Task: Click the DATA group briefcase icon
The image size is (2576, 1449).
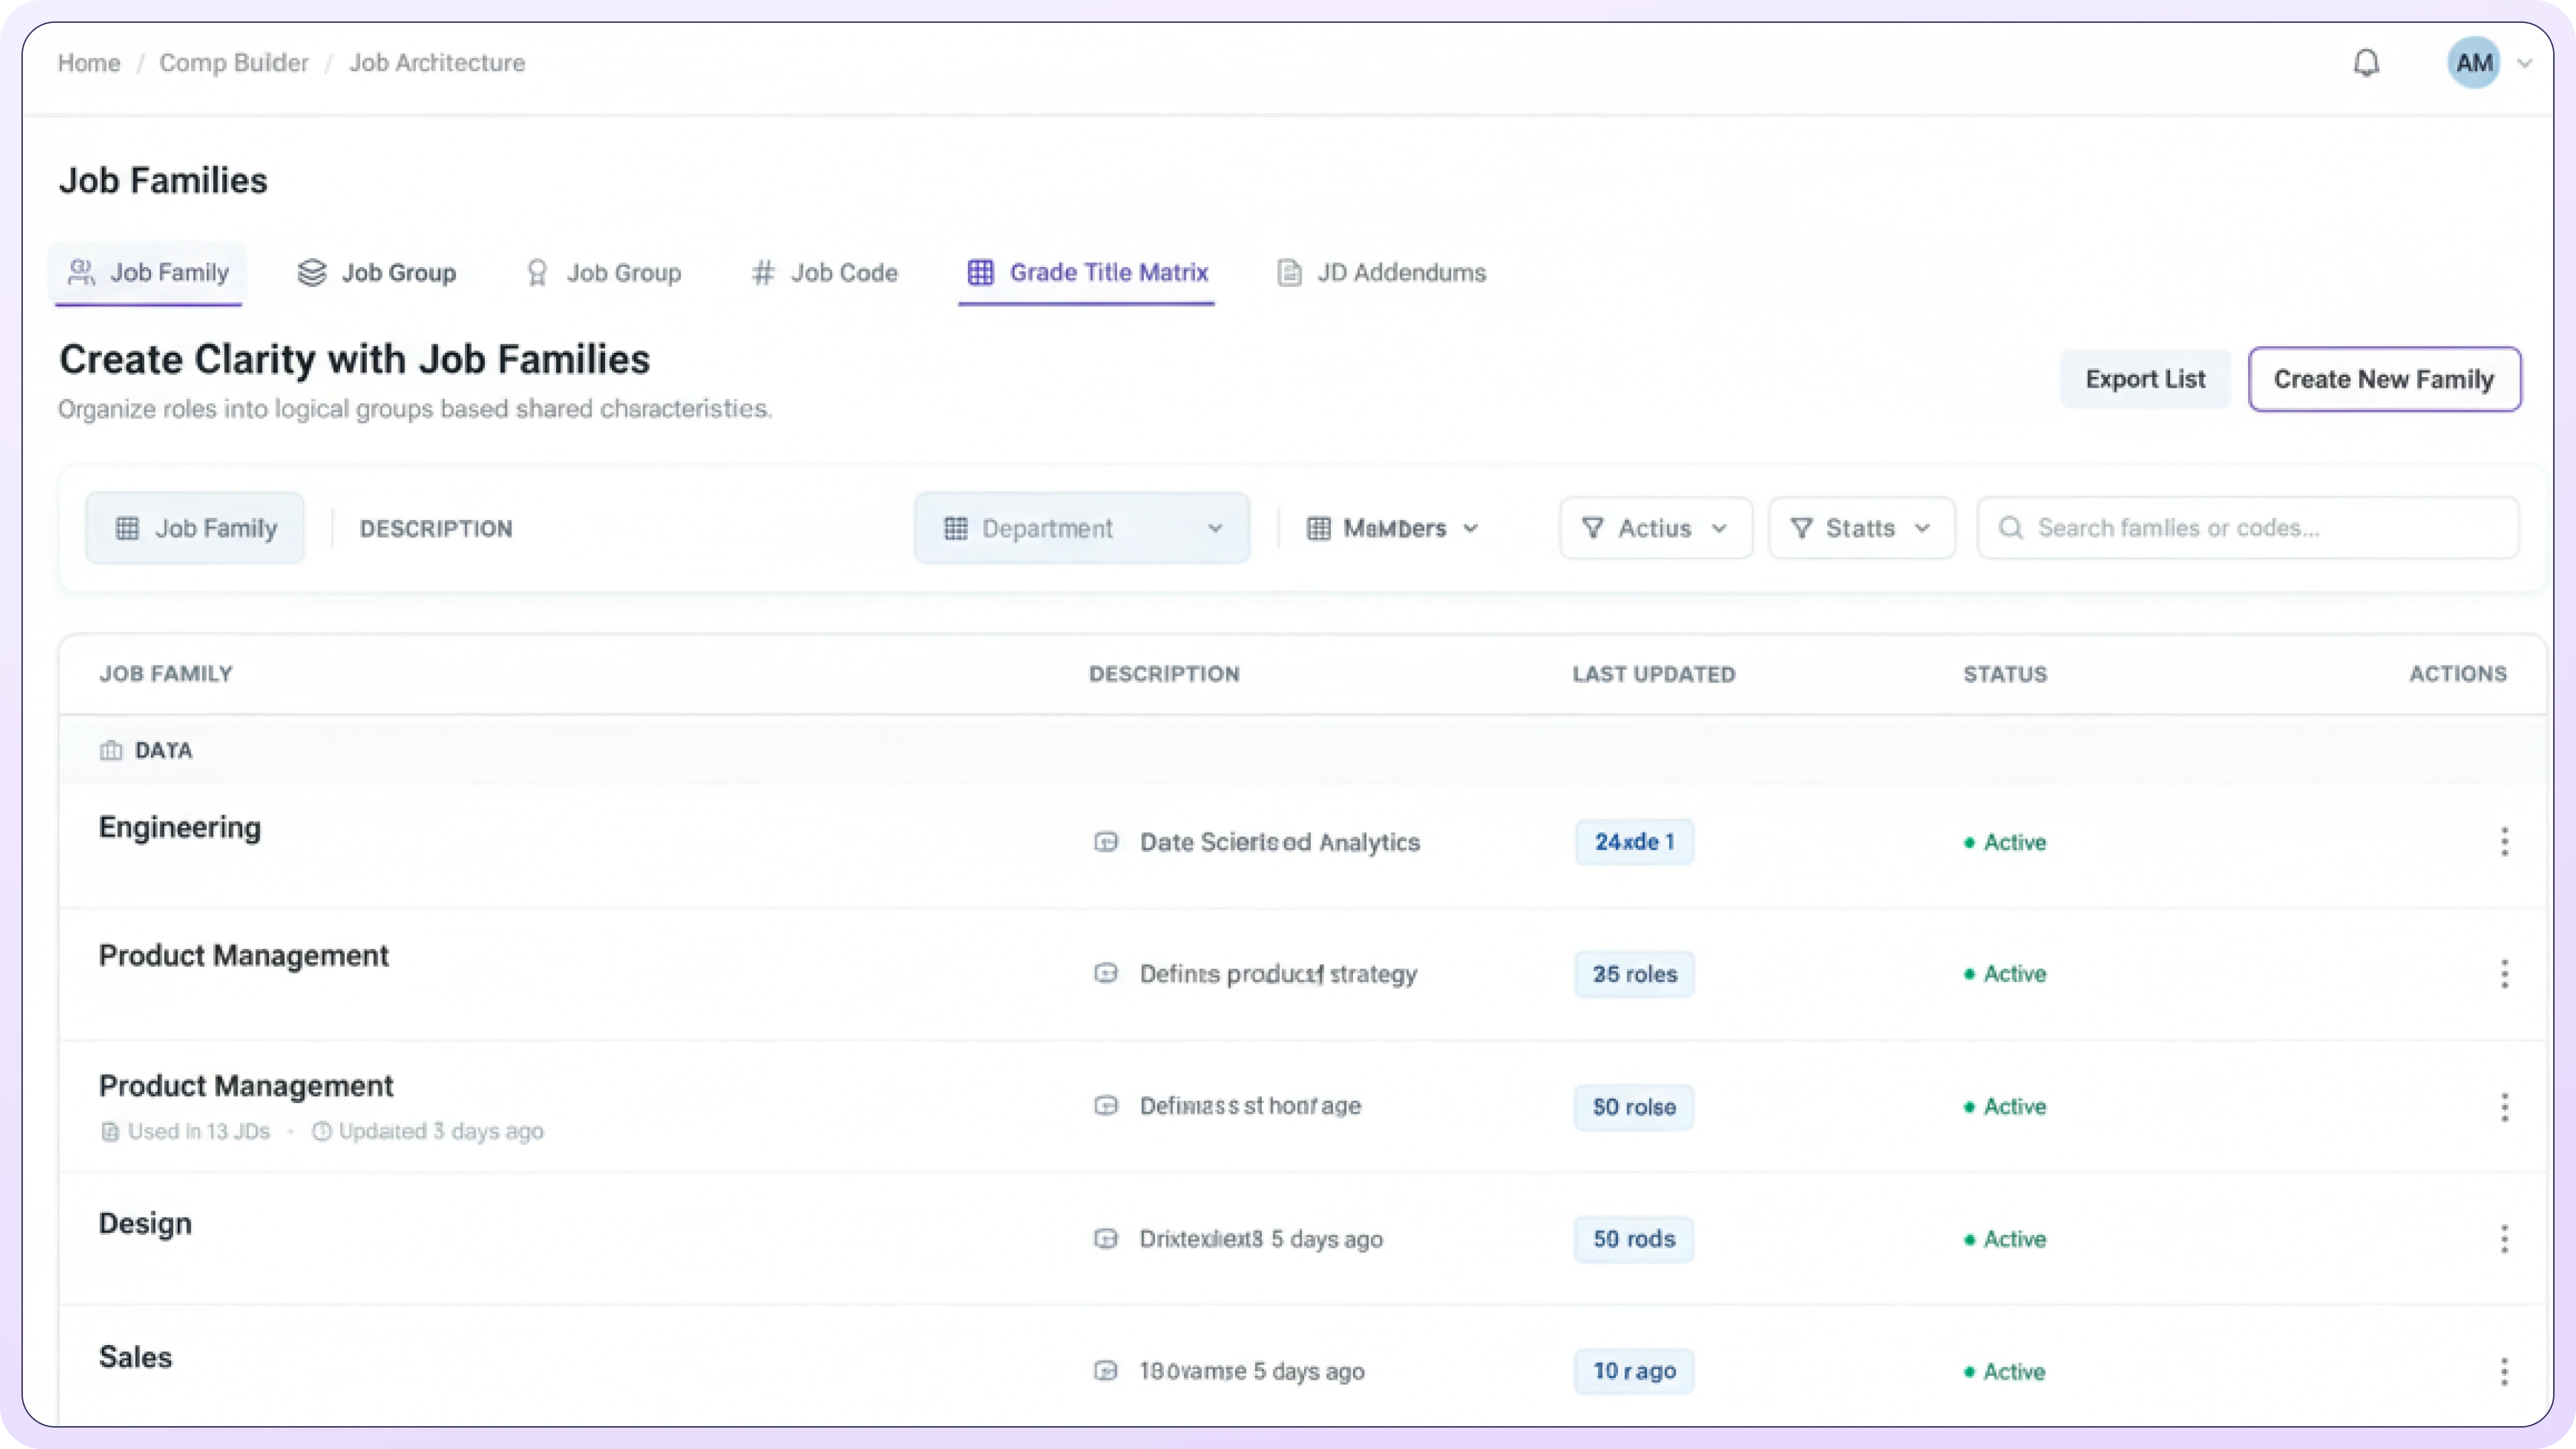Action: point(111,751)
